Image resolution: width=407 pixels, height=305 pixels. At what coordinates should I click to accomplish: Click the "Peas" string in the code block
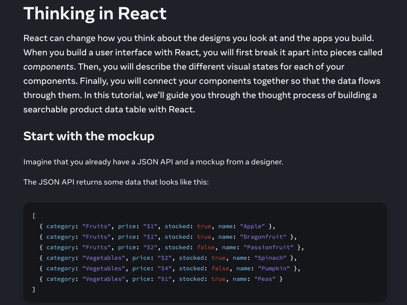(x=265, y=279)
